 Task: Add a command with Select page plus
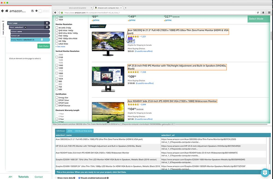click(47, 23)
